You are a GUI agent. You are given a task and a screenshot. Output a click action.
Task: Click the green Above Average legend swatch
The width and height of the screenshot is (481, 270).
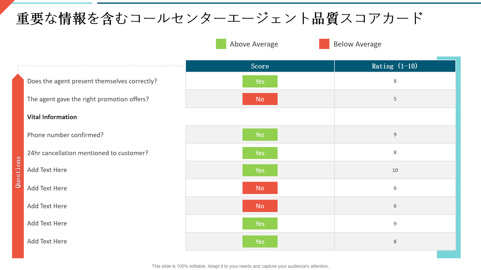[221, 44]
